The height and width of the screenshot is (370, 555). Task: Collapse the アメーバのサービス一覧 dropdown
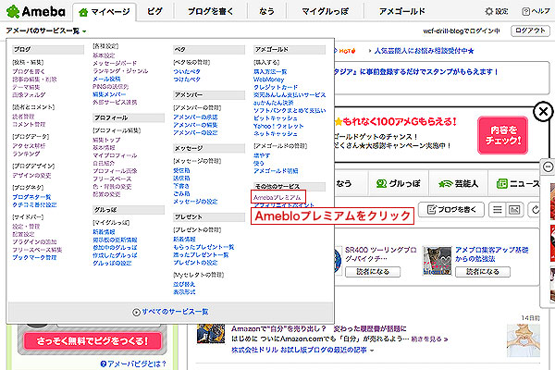coord(46,31)
